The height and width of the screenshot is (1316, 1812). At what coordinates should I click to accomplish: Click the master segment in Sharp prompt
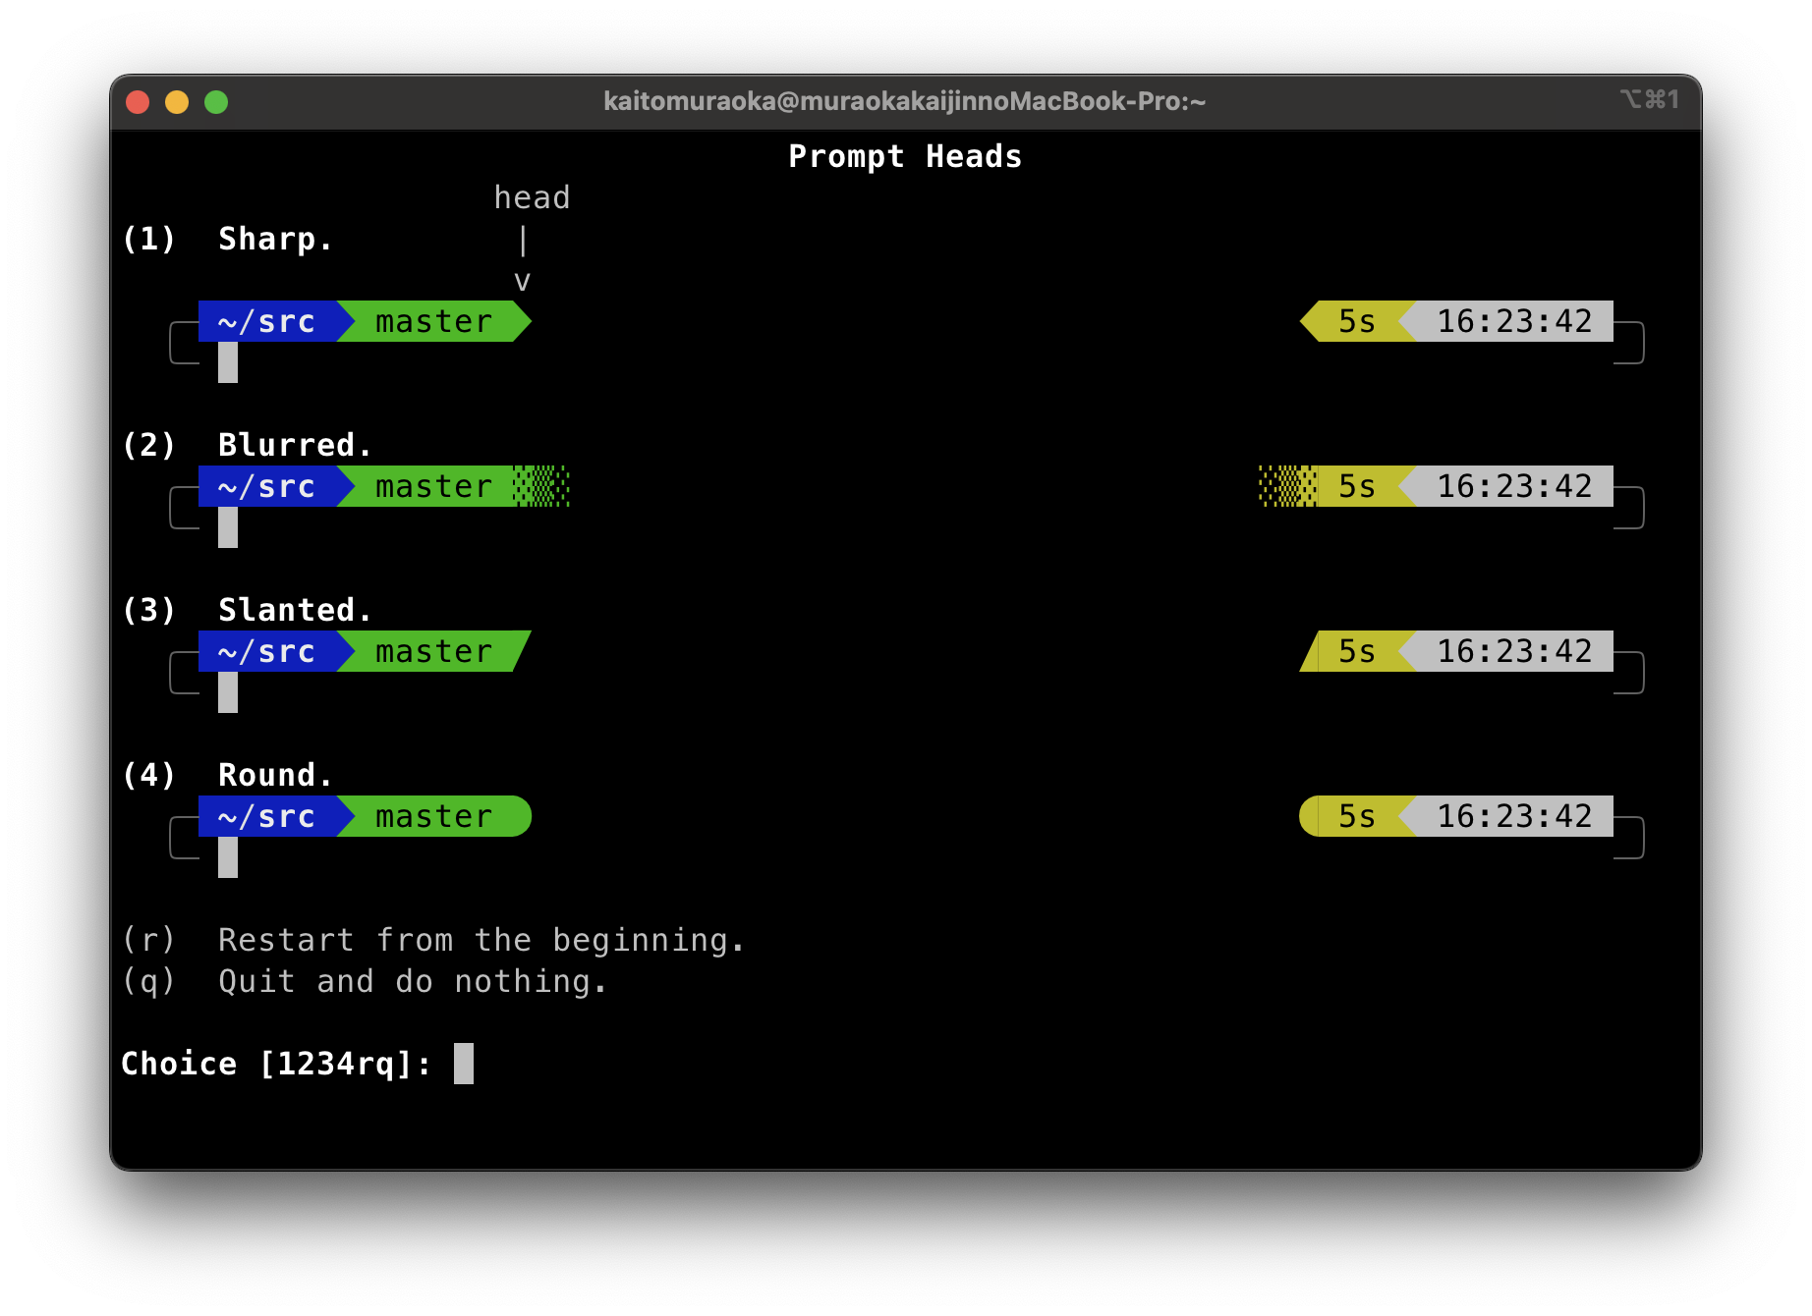point(433,321)
